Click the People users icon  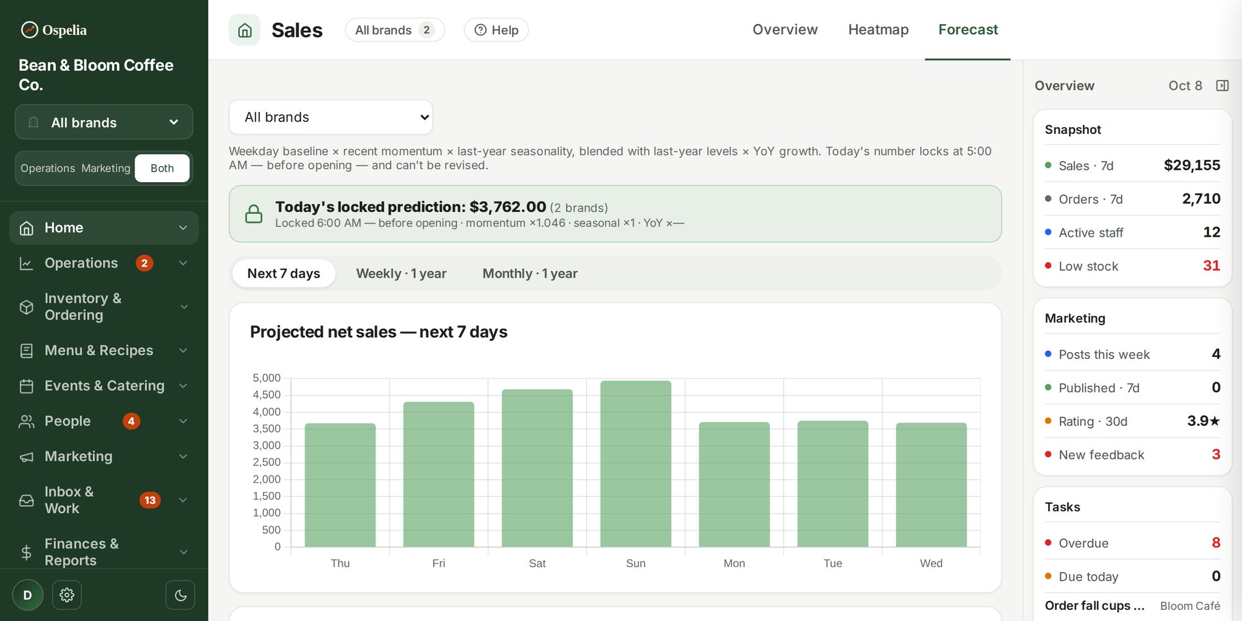pyautogui.click(x=27, y=421)
